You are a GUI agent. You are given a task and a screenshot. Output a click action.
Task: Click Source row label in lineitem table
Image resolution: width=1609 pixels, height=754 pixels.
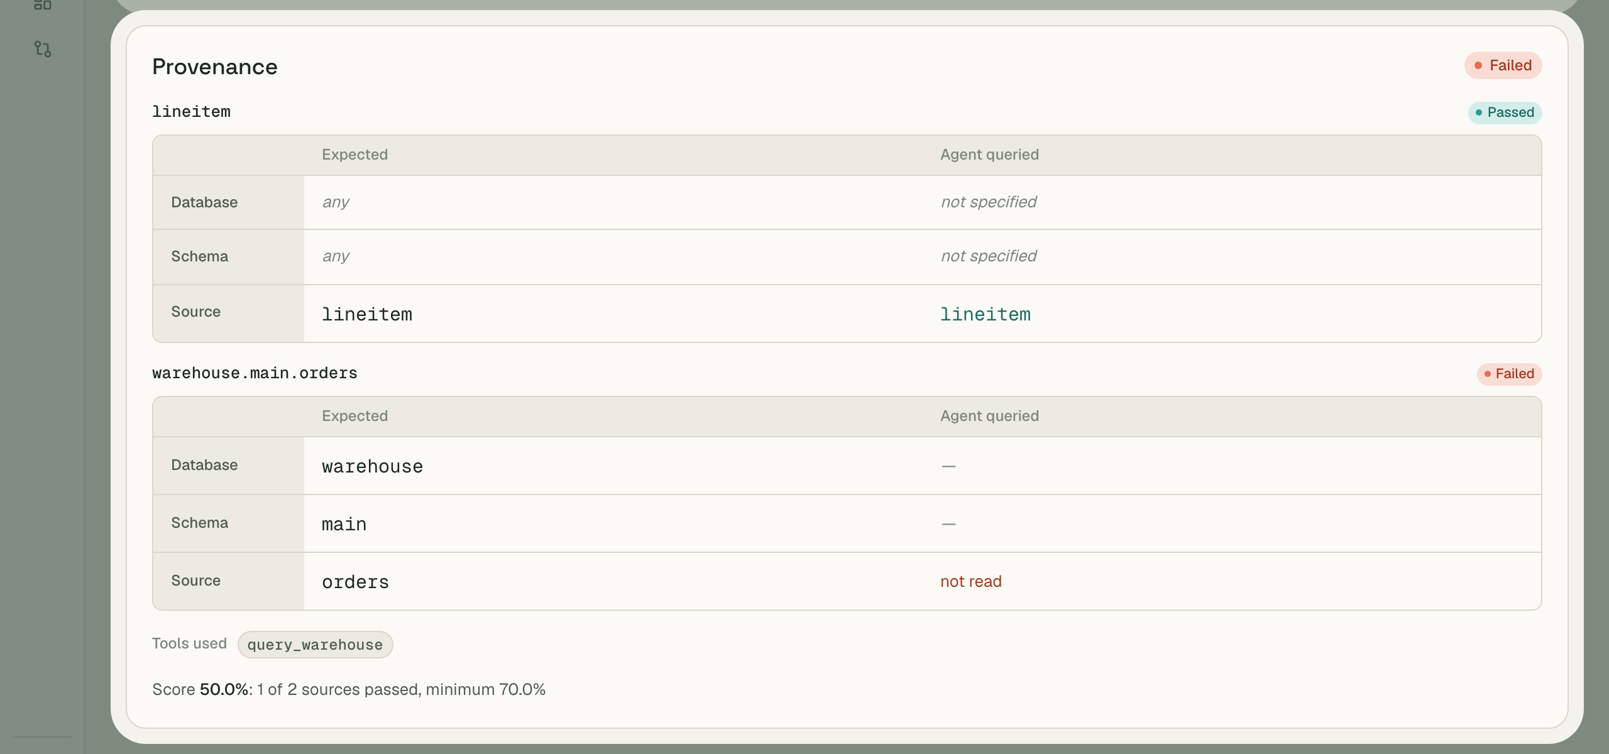click(x=195, y=312)
